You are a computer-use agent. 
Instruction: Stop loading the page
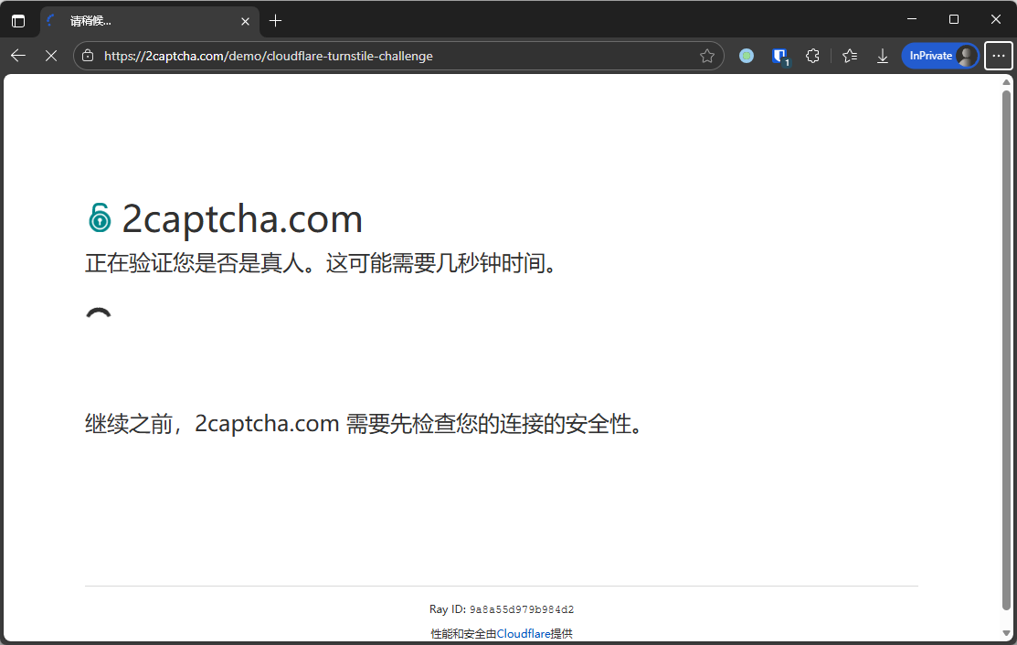(x=51, y=56)
